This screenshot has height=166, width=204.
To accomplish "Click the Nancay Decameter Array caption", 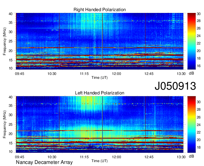I will (x=44, y=162).
